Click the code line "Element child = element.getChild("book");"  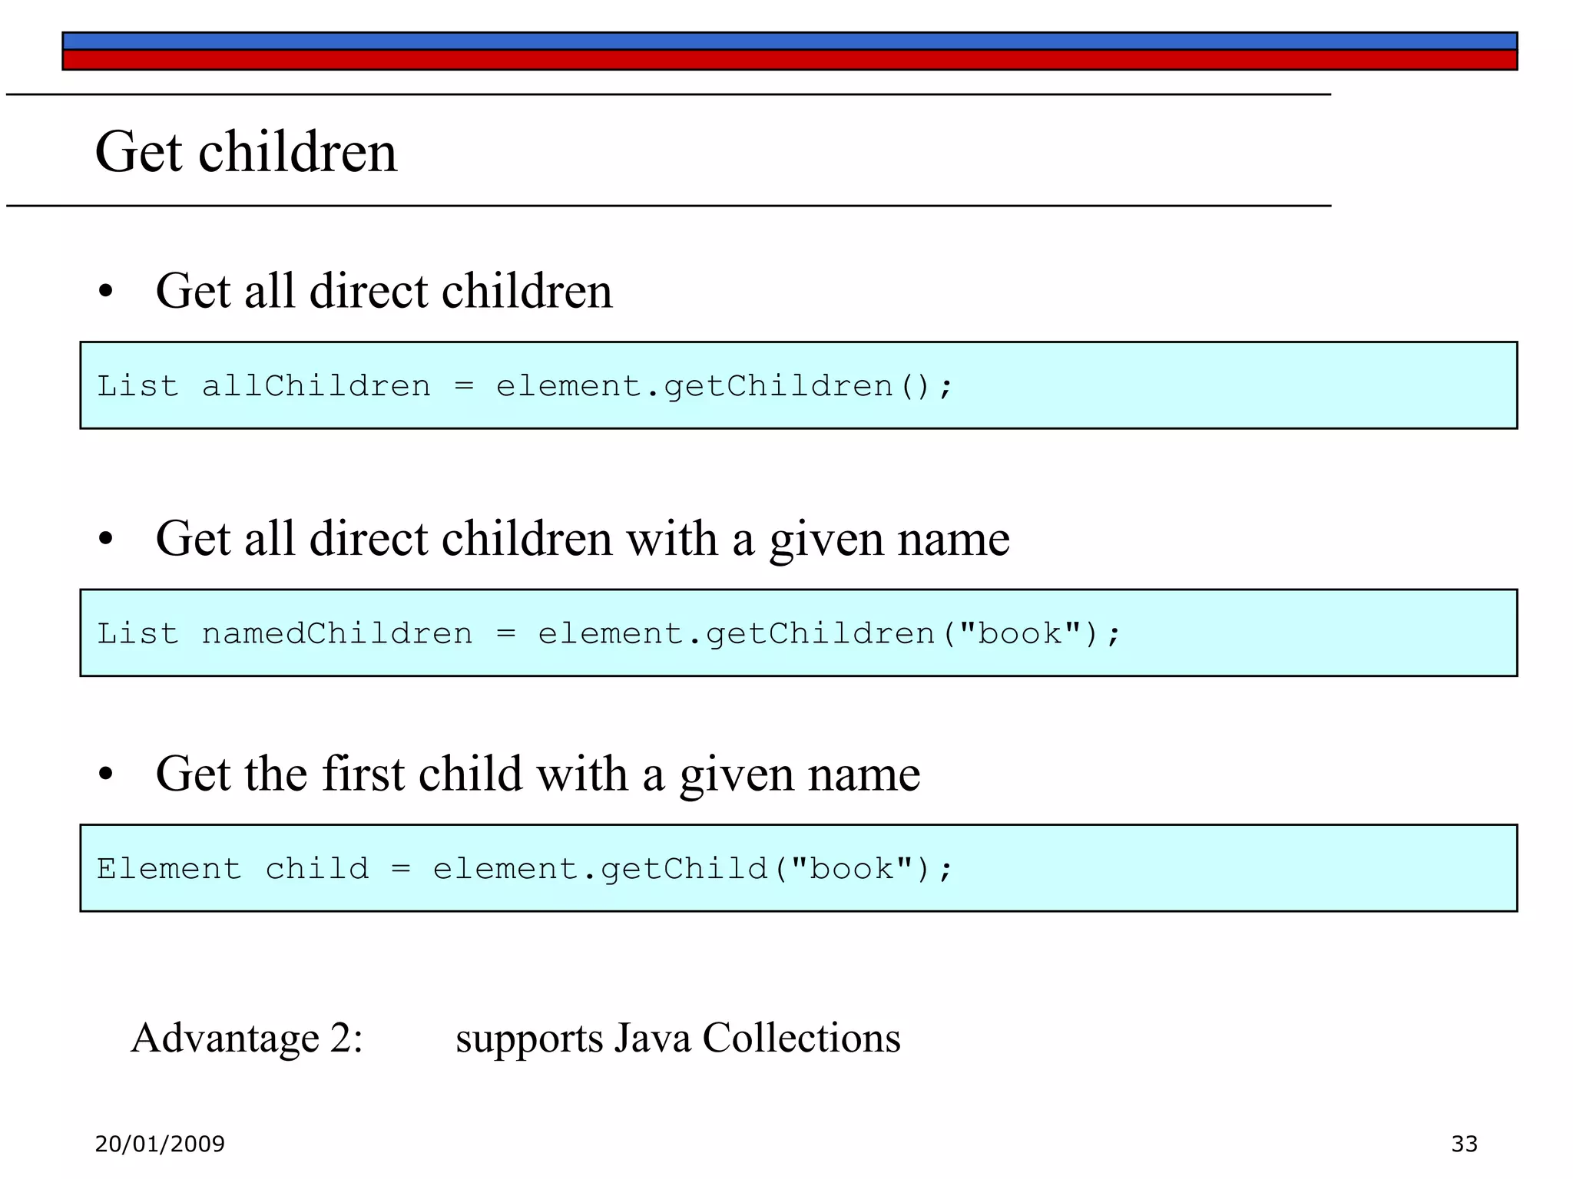tap(525, 869)
